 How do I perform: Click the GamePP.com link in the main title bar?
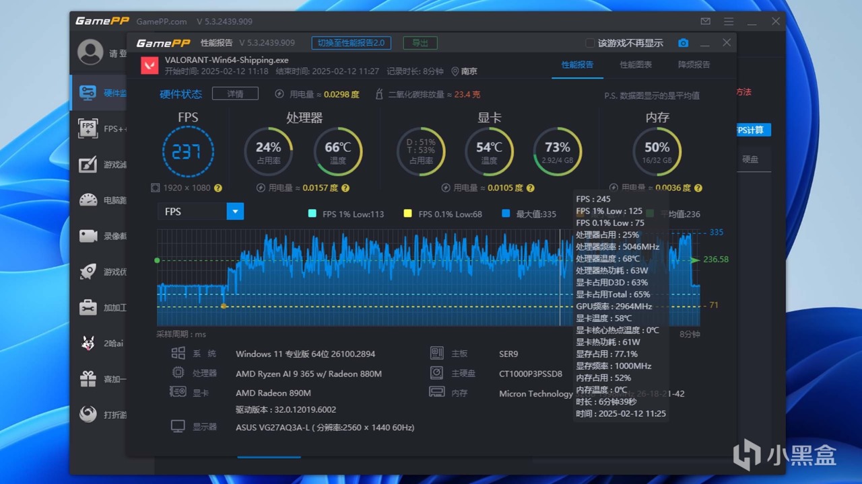[x=162, y=22]
